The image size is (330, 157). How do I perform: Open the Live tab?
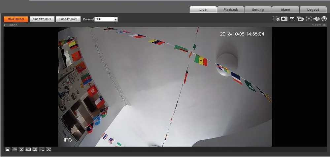(203, 10)
